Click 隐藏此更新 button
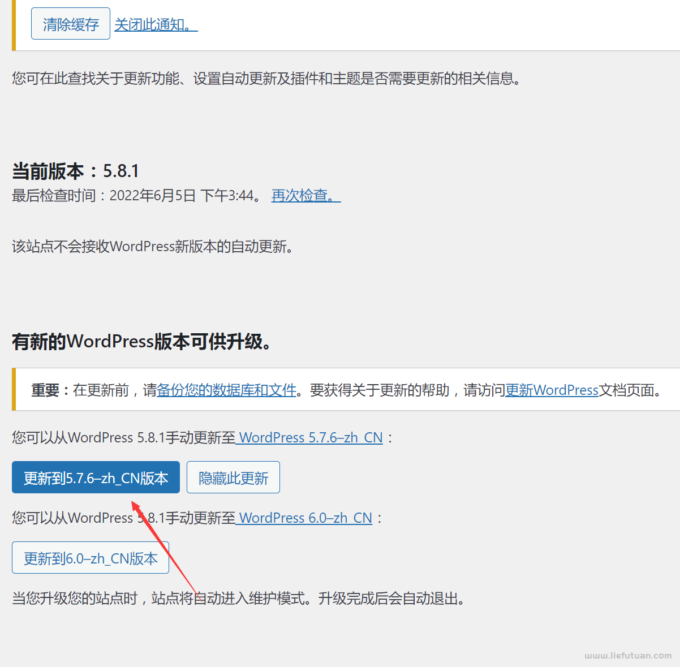 pyautogui.click(x=233, y=477)
